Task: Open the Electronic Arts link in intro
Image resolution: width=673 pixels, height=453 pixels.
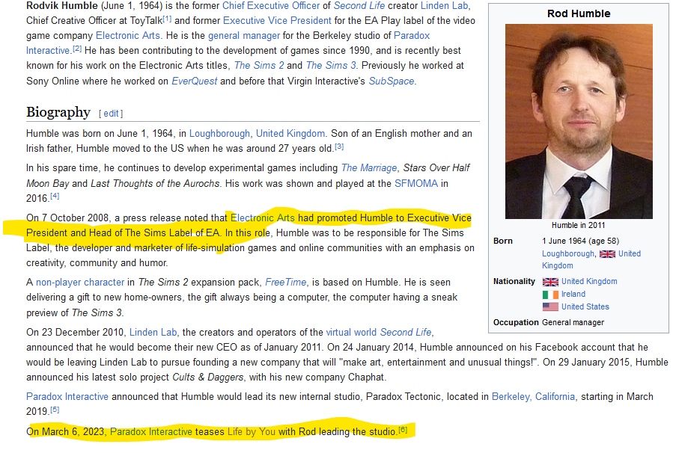Action: (x=128, y=36)
